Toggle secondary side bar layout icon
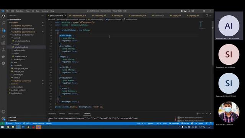 tap(189, 11)
